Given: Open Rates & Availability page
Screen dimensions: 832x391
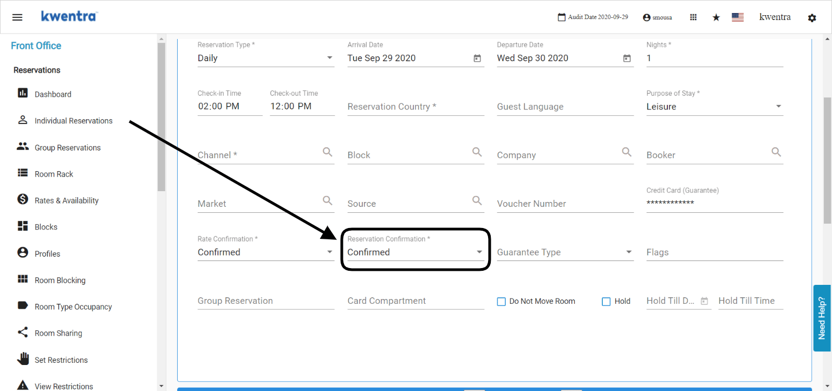Looking at the screenshot, I should coord(67,200).
